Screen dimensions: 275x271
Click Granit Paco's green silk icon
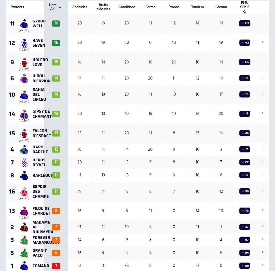[x=24, y=253]
